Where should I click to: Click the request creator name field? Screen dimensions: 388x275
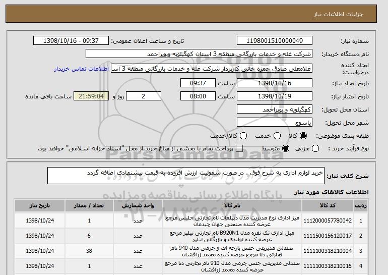212,69
